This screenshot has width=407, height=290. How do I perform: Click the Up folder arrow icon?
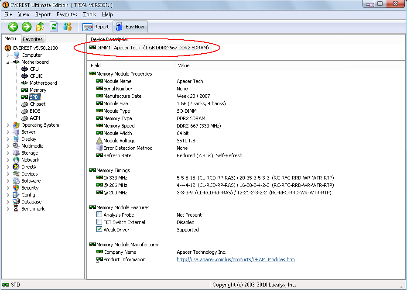point(40,27)
